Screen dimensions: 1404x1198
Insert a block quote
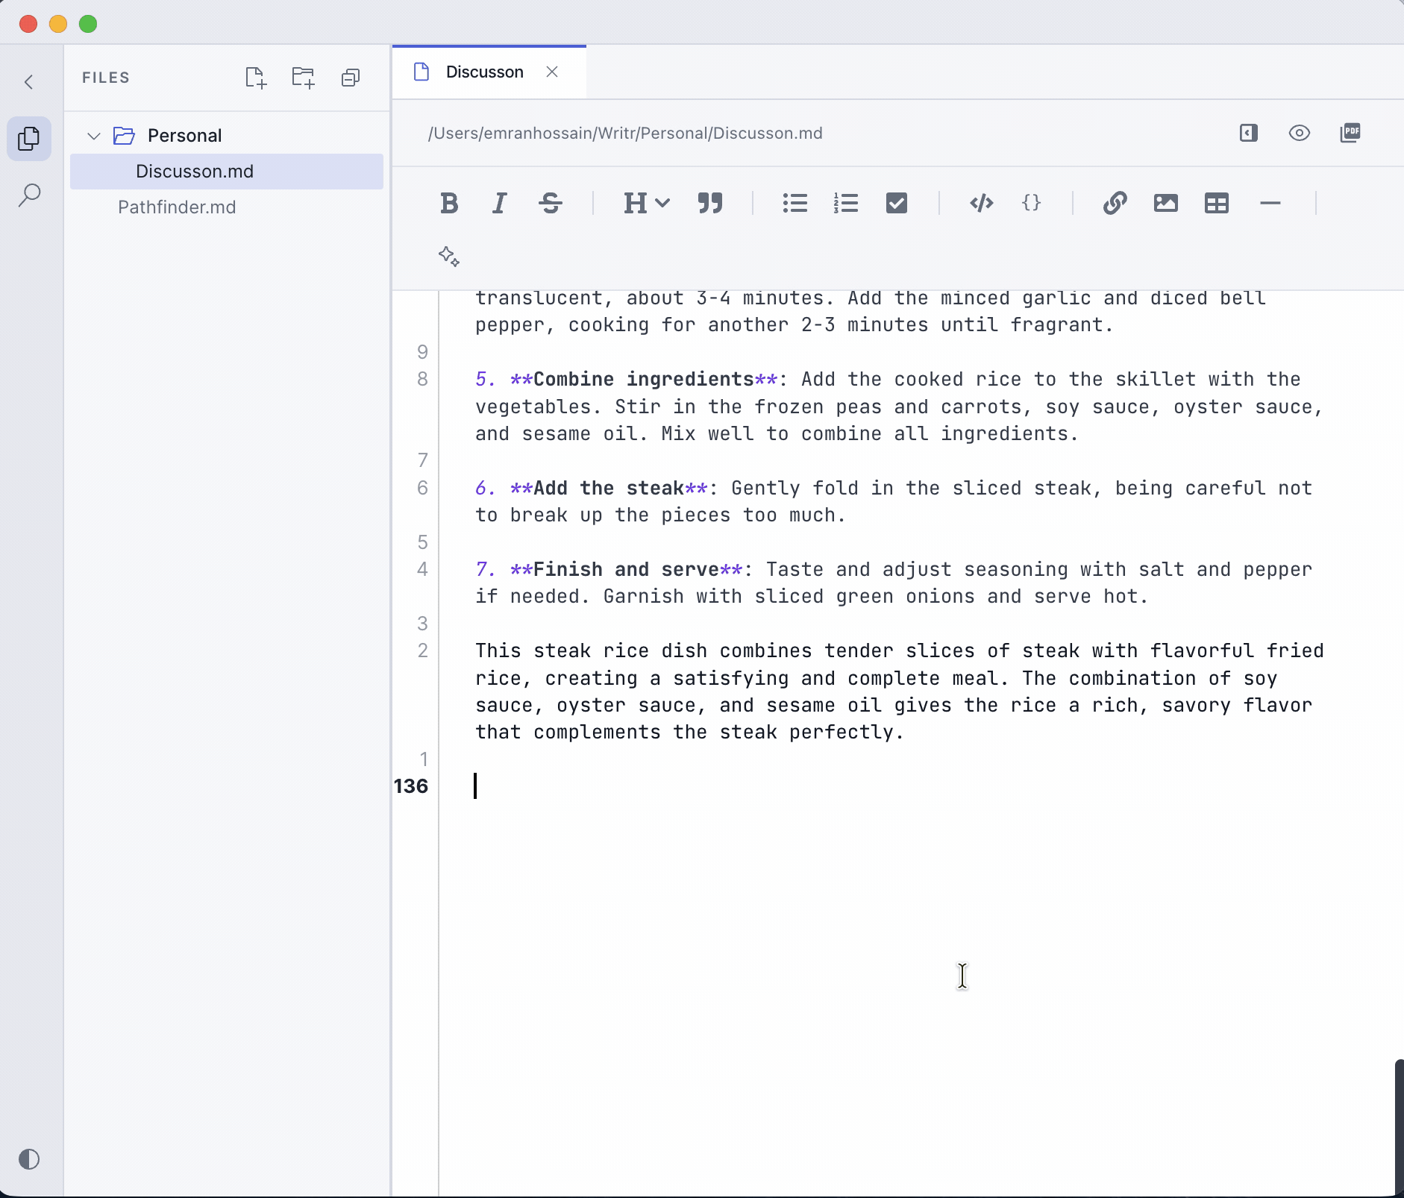[x=710, y=203]
